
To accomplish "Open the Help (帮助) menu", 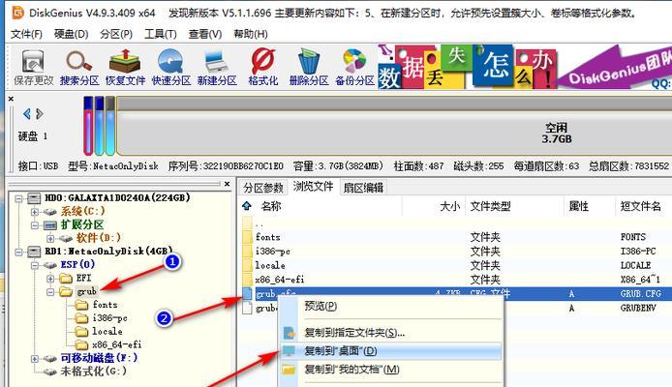I will 251,34.
